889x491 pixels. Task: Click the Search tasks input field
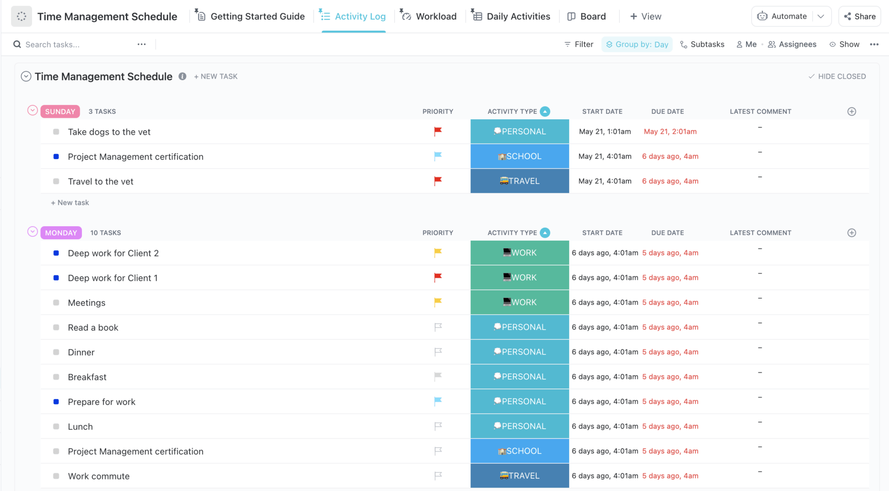tap(74, 44)
